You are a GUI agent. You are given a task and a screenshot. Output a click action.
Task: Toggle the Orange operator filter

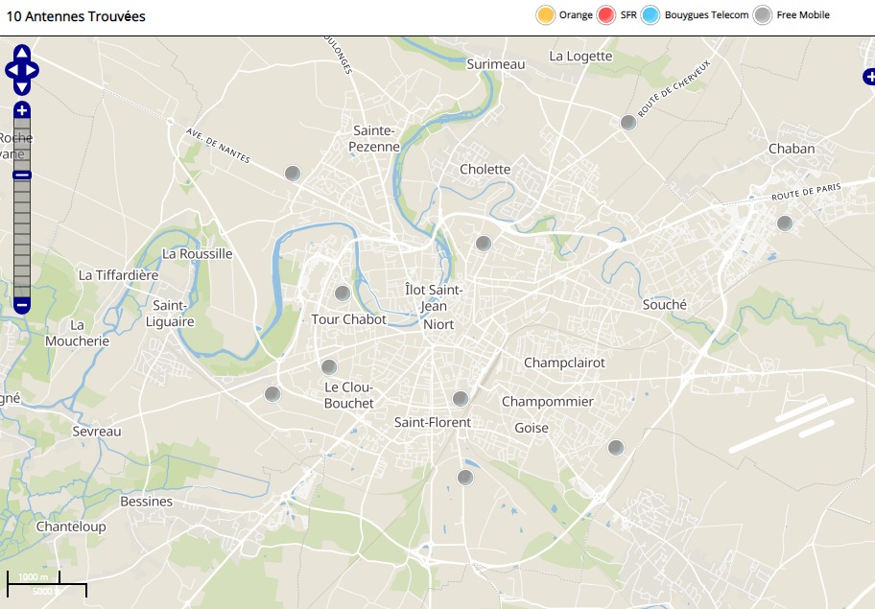point(546,15)
